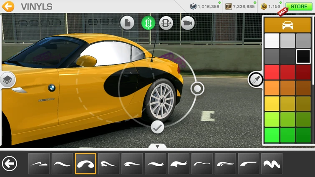This screenshot has width=315, height=177.
Task: Select the ninth double-stripe vinyl
Action: click(x=225, y=164)
